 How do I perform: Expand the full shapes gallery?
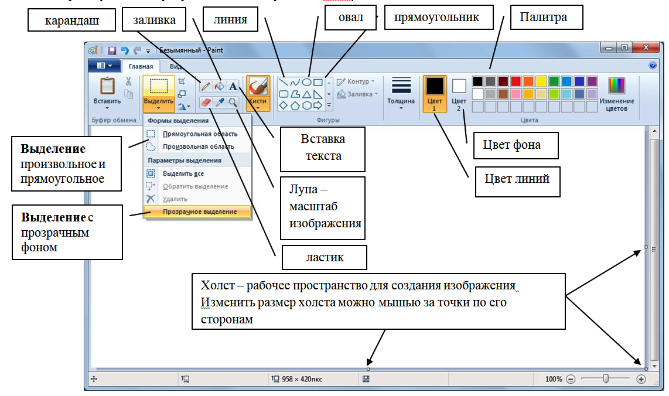[329, 105]
